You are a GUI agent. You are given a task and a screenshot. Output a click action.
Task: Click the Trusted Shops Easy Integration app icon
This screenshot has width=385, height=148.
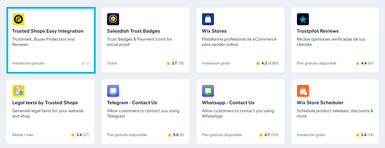(18, 19)
